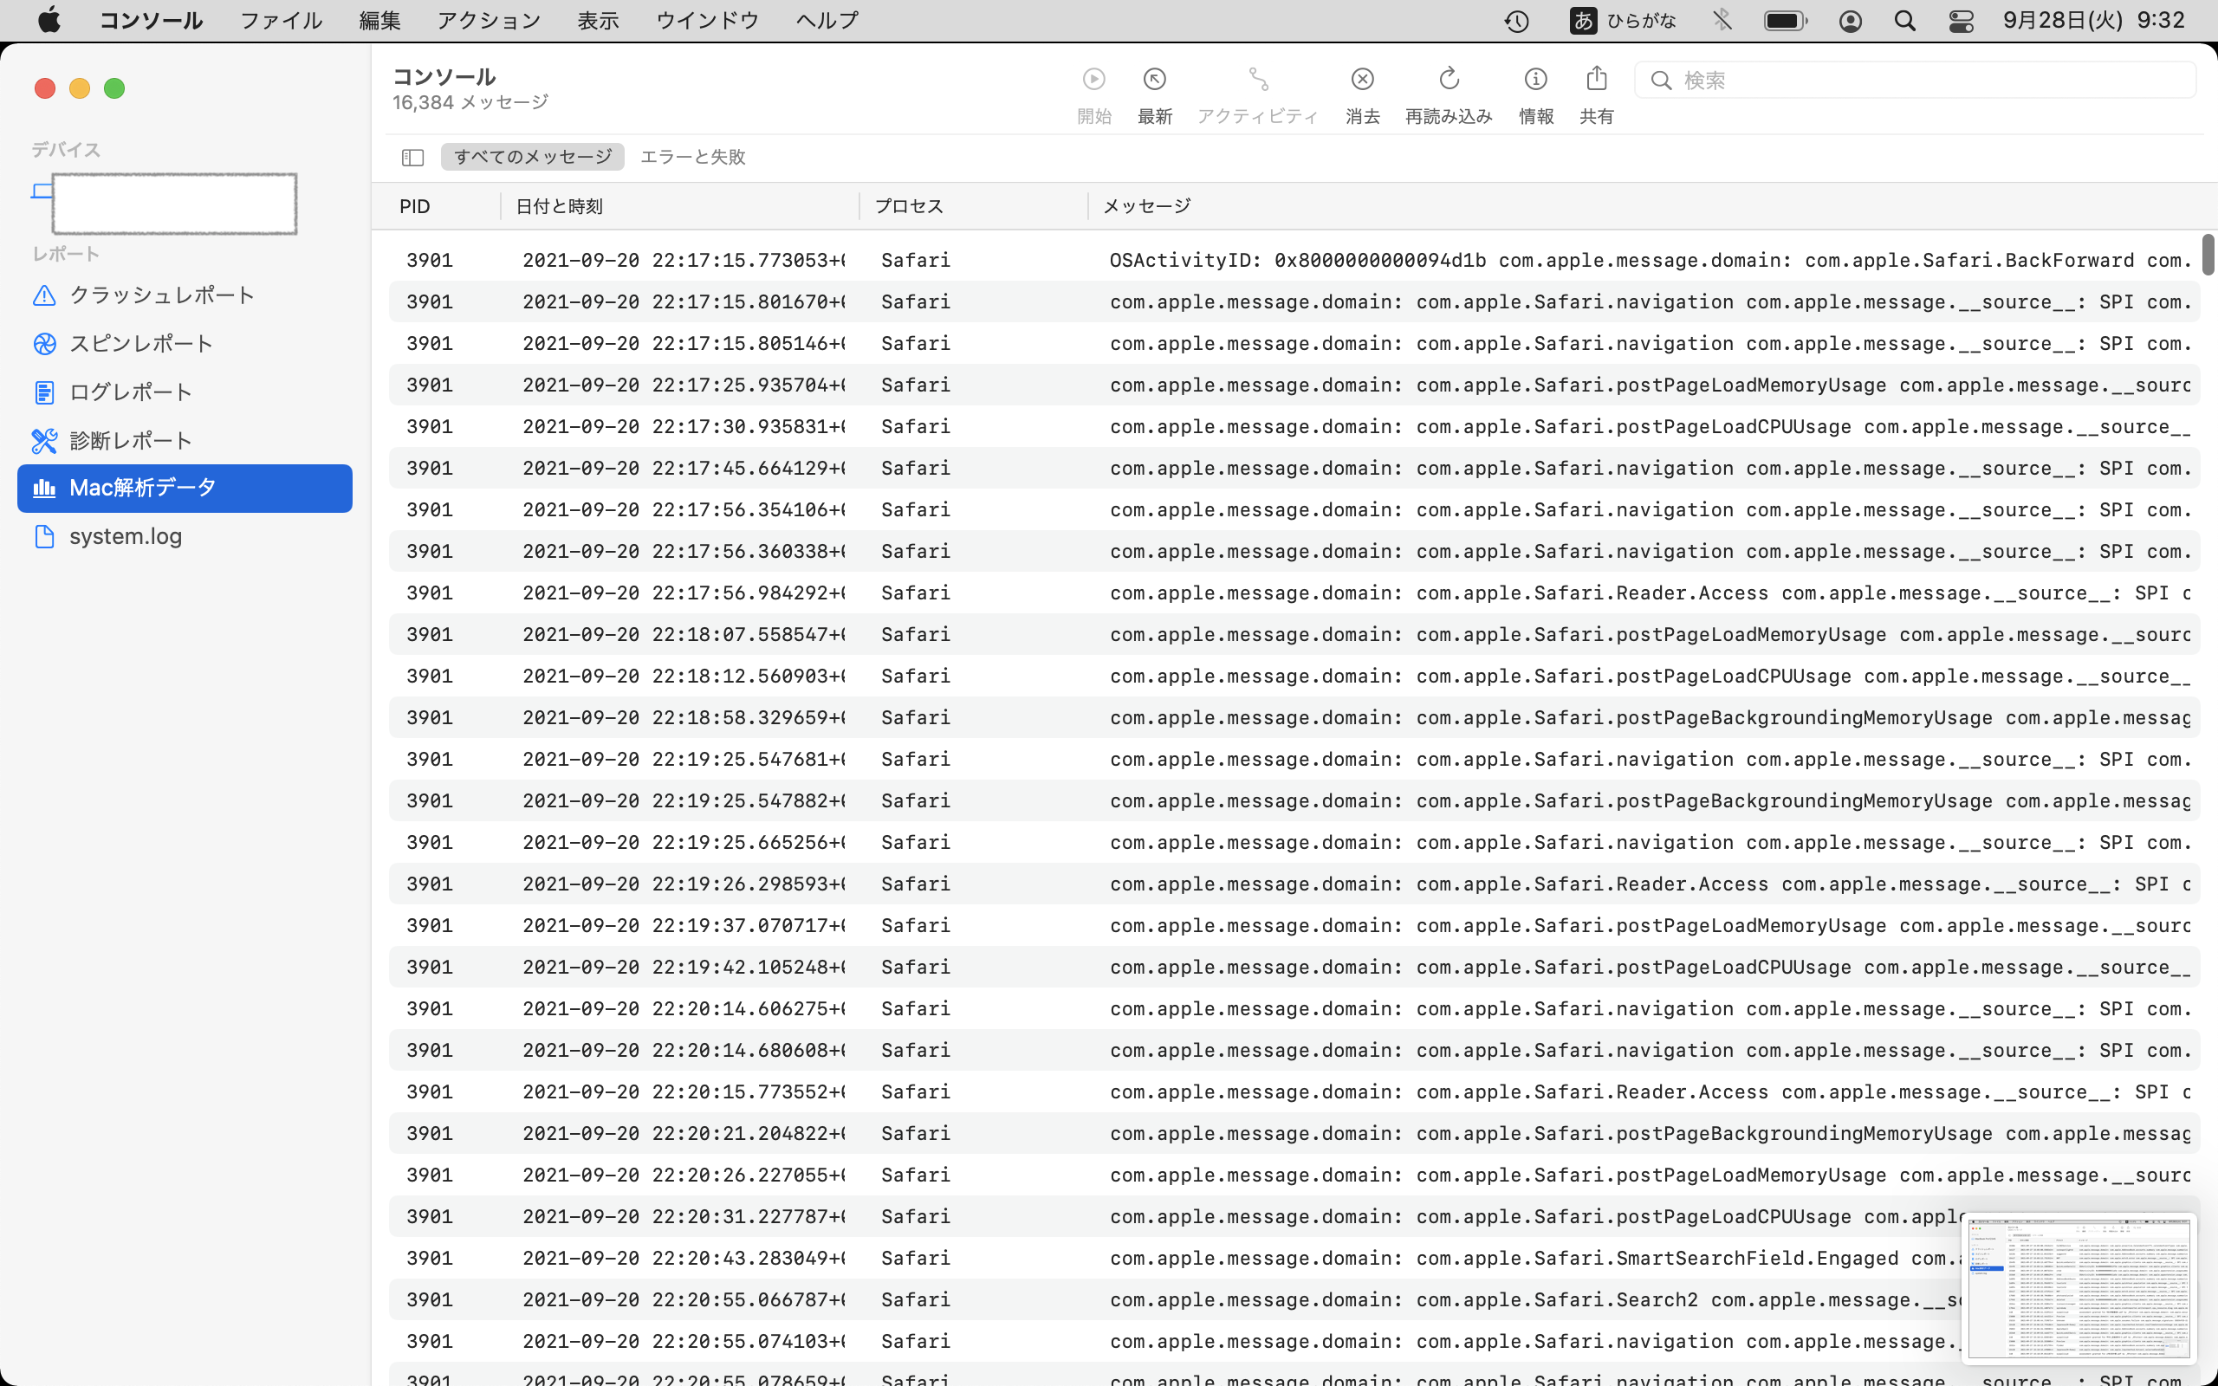Screen dimensions: 2218x1386
Task: Click the 再読み込み reload icon
Action: click(x=1448, y=80)
